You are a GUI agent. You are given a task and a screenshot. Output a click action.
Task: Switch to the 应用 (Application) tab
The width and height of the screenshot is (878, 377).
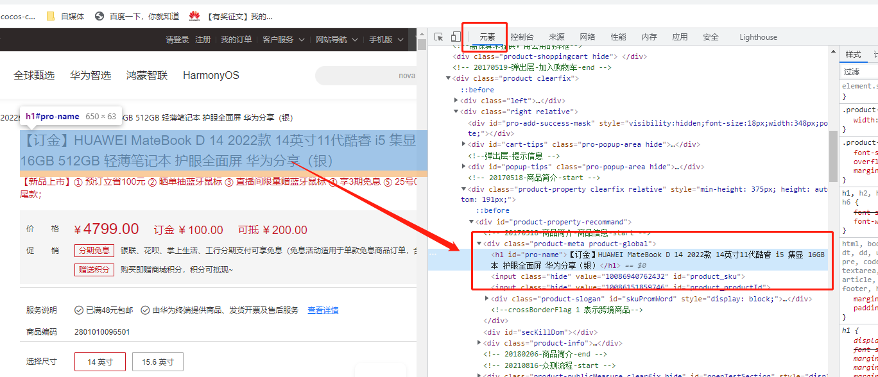click(680, 37)
